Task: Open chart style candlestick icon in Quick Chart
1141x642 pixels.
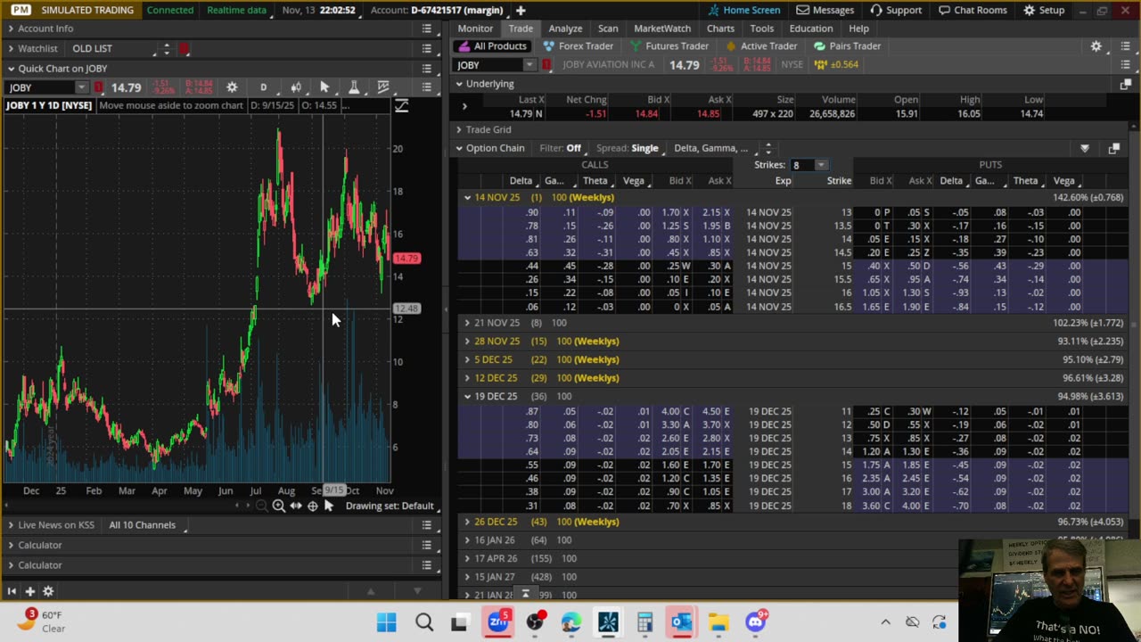Action: [x=296, y=86]
